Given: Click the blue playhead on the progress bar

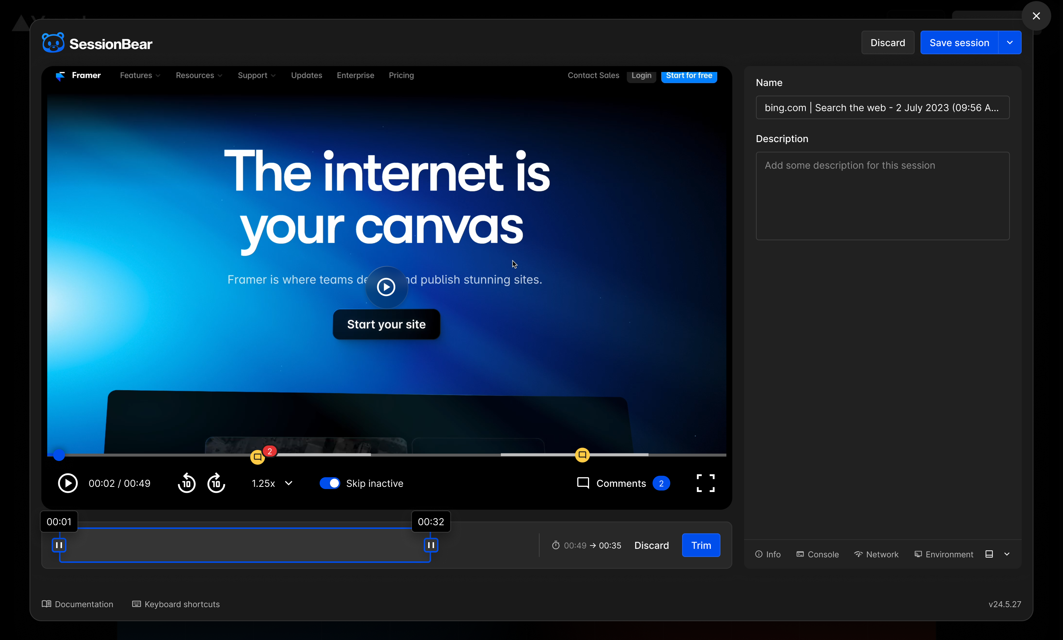Looking at the screenshot, I should tap(59, 455).
